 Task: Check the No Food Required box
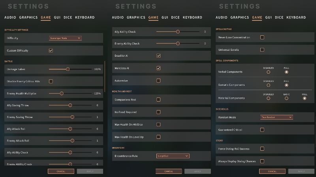[158, 112]
